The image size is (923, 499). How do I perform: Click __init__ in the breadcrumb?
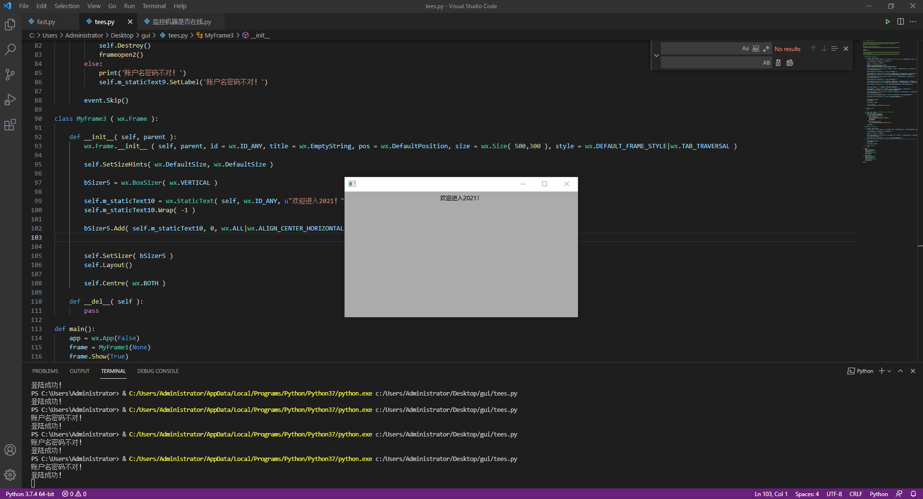point(260,35)
